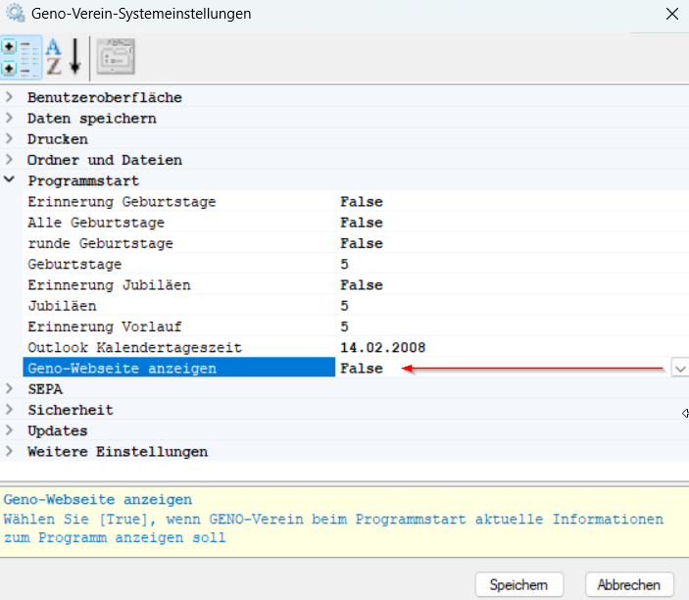Click the Programmstart category label
This screenshot has height=600, width=689.
(x=83, y=180)
